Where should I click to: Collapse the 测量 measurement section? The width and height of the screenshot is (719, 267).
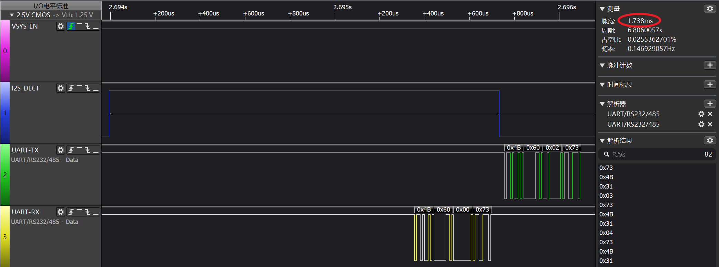(602, 9)
